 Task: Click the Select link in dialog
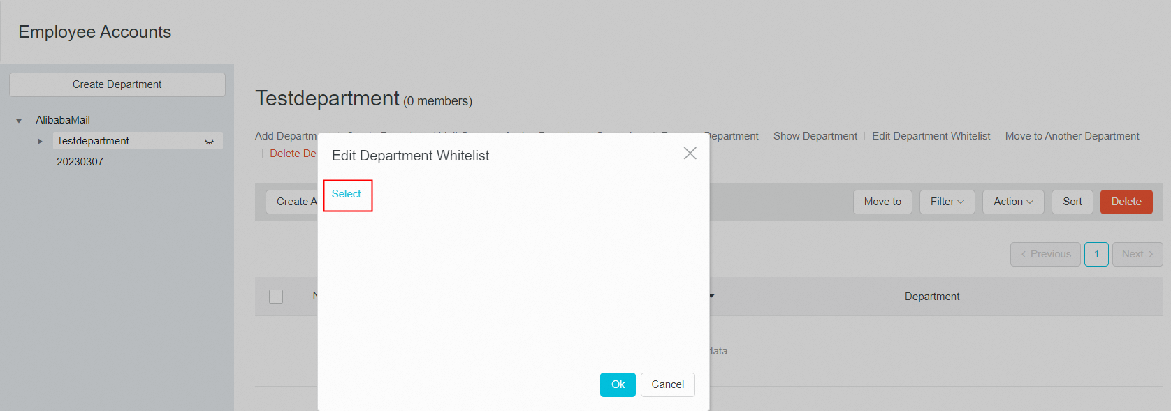[347, 194]
